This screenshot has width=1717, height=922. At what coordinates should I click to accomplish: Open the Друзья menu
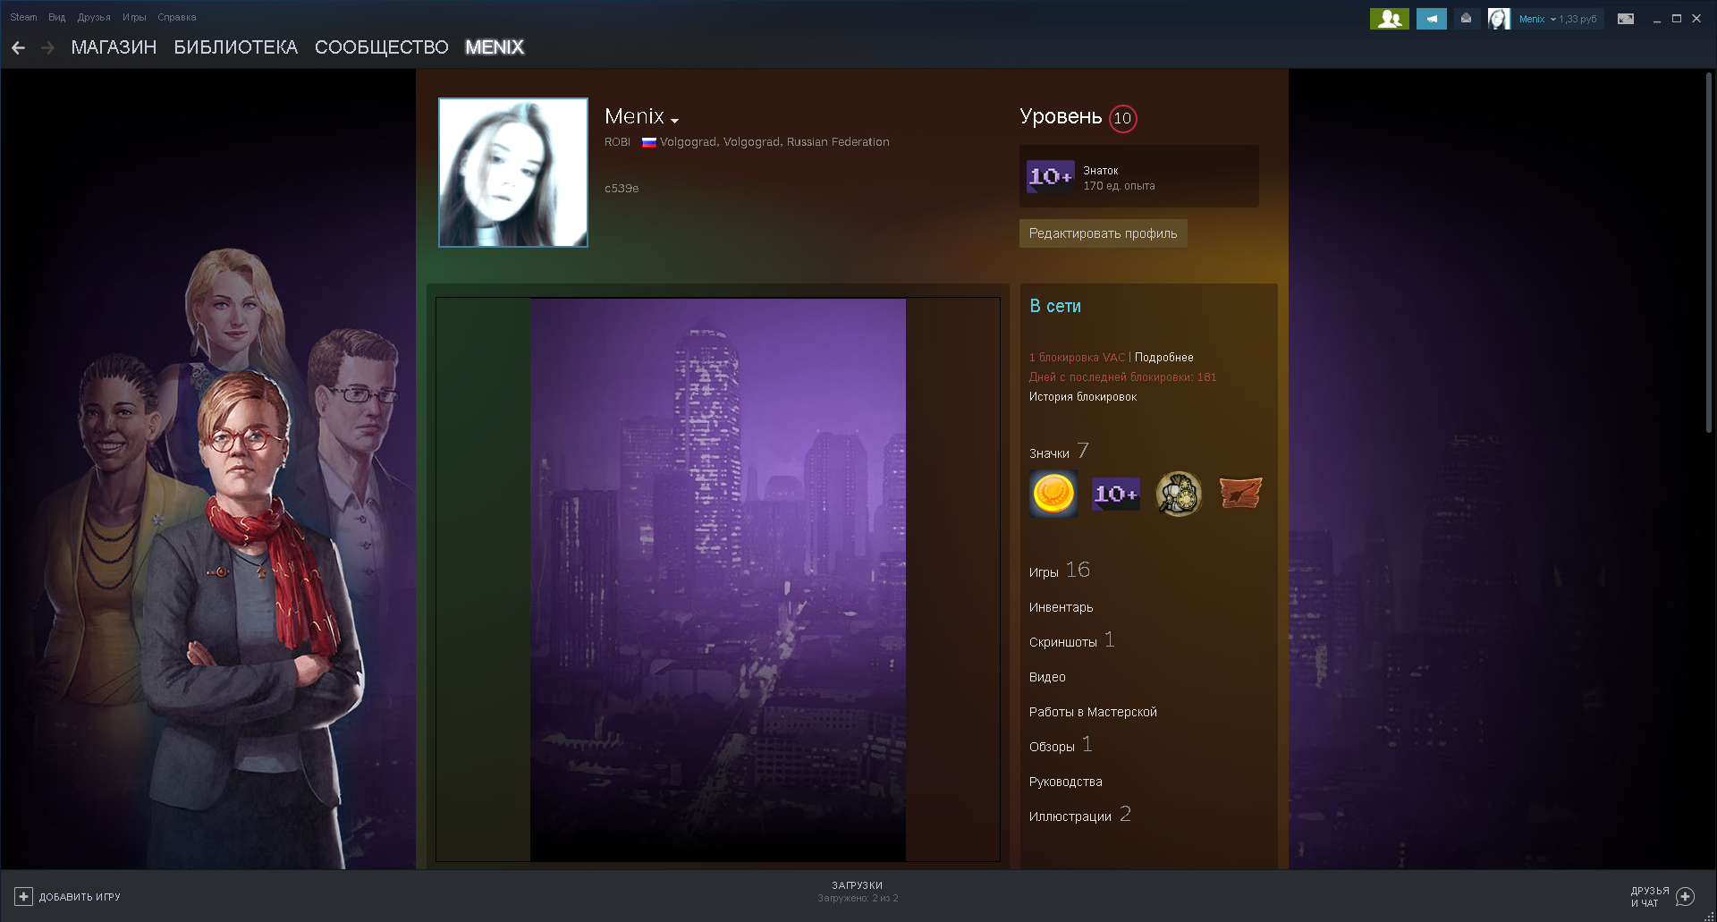(x=94, y=17)
